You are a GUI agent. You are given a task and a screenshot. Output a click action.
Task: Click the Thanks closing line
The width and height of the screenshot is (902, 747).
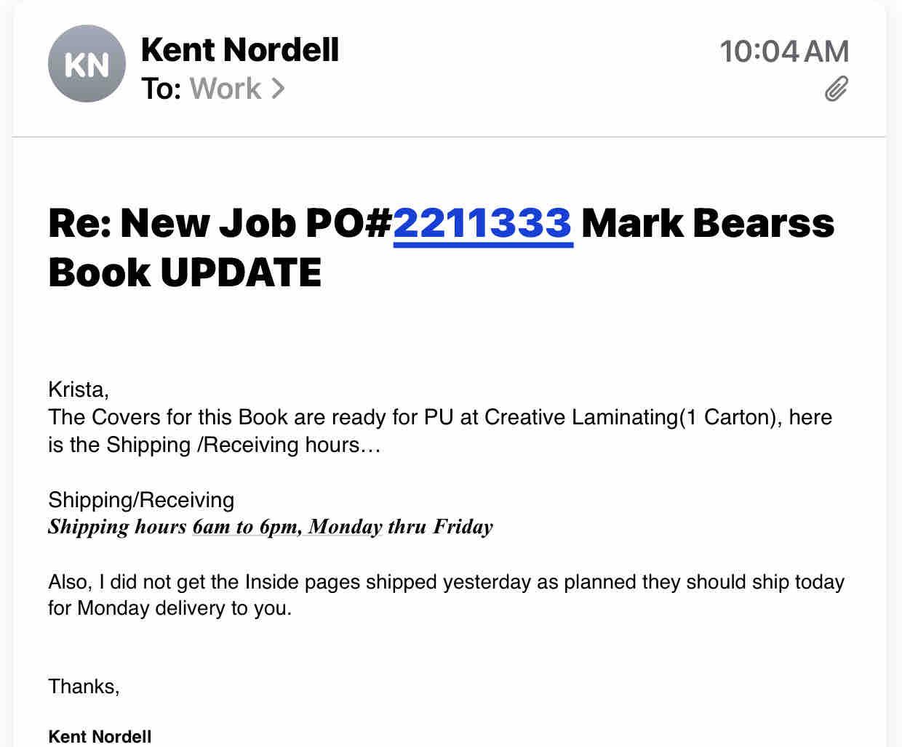tap(84, 687)
